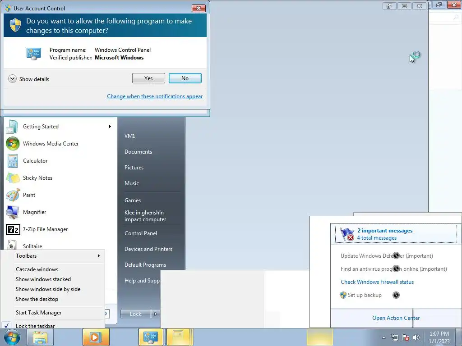Screen dimensions: 462x346
Task: Open Klee in ghenshin impact computer entry
Action: click(145, 216)
